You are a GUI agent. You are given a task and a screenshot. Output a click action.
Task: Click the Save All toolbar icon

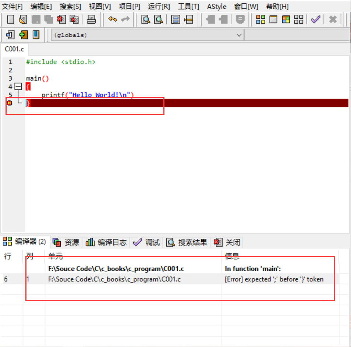pyautogui.click(x=49, y=19)
